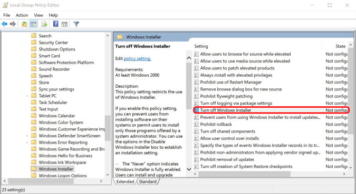The height and width of the screenshot is (194, 356).
Task: Select Windows Logon Options folder
Action: pos(63,176)
